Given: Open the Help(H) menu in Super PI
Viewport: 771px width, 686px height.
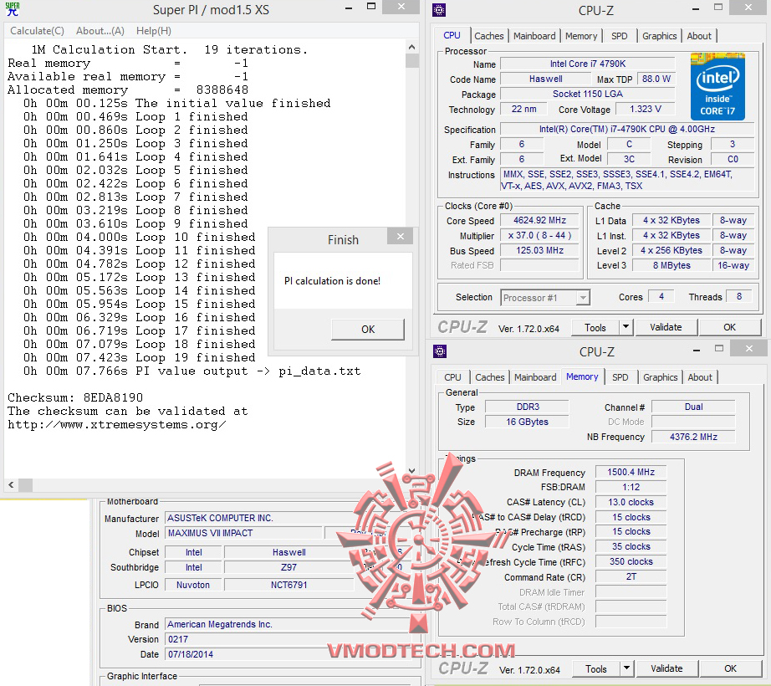Looking at the screenshot, I should (x=154, y=31).
